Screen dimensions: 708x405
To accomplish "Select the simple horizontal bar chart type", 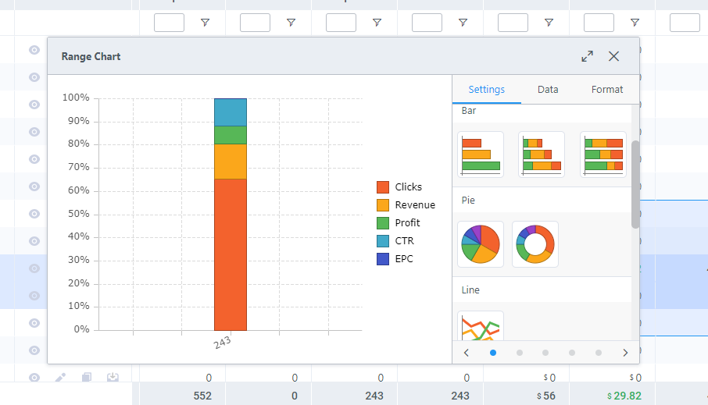I will pos(481,155).
